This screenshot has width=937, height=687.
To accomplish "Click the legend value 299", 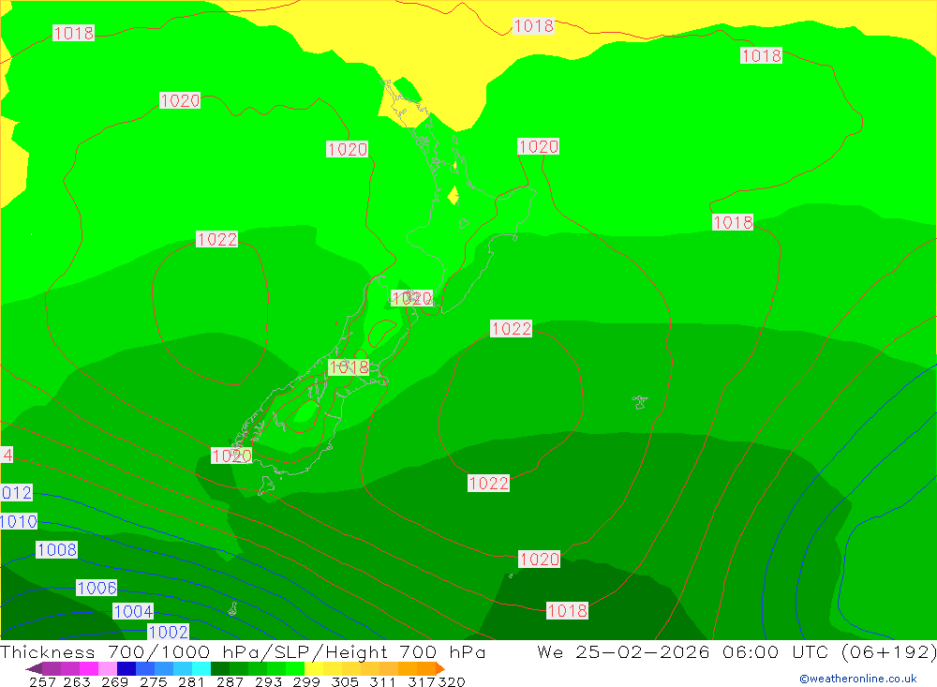I will 306,681.
